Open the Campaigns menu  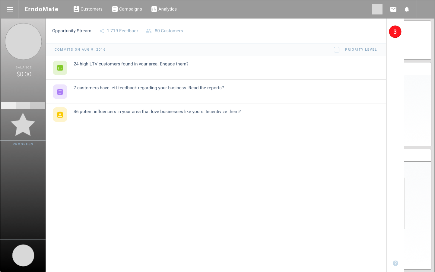127,9
